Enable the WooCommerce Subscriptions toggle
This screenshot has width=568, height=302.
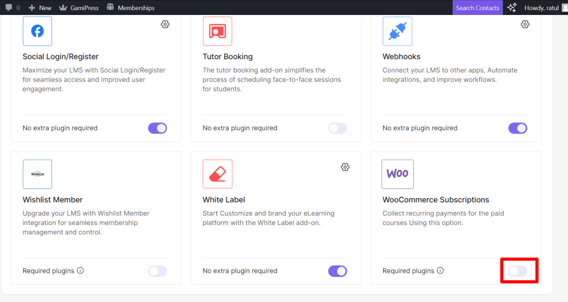tap(518, 271)
